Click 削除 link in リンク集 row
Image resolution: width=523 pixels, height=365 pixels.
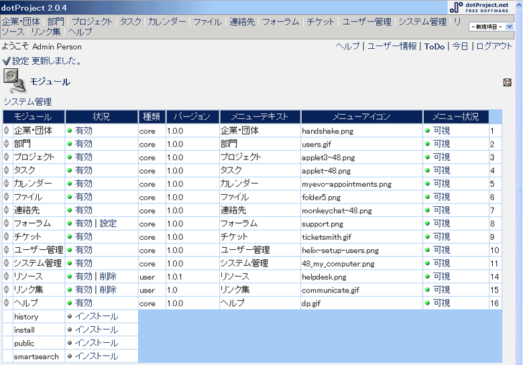[x=108, y=289]
